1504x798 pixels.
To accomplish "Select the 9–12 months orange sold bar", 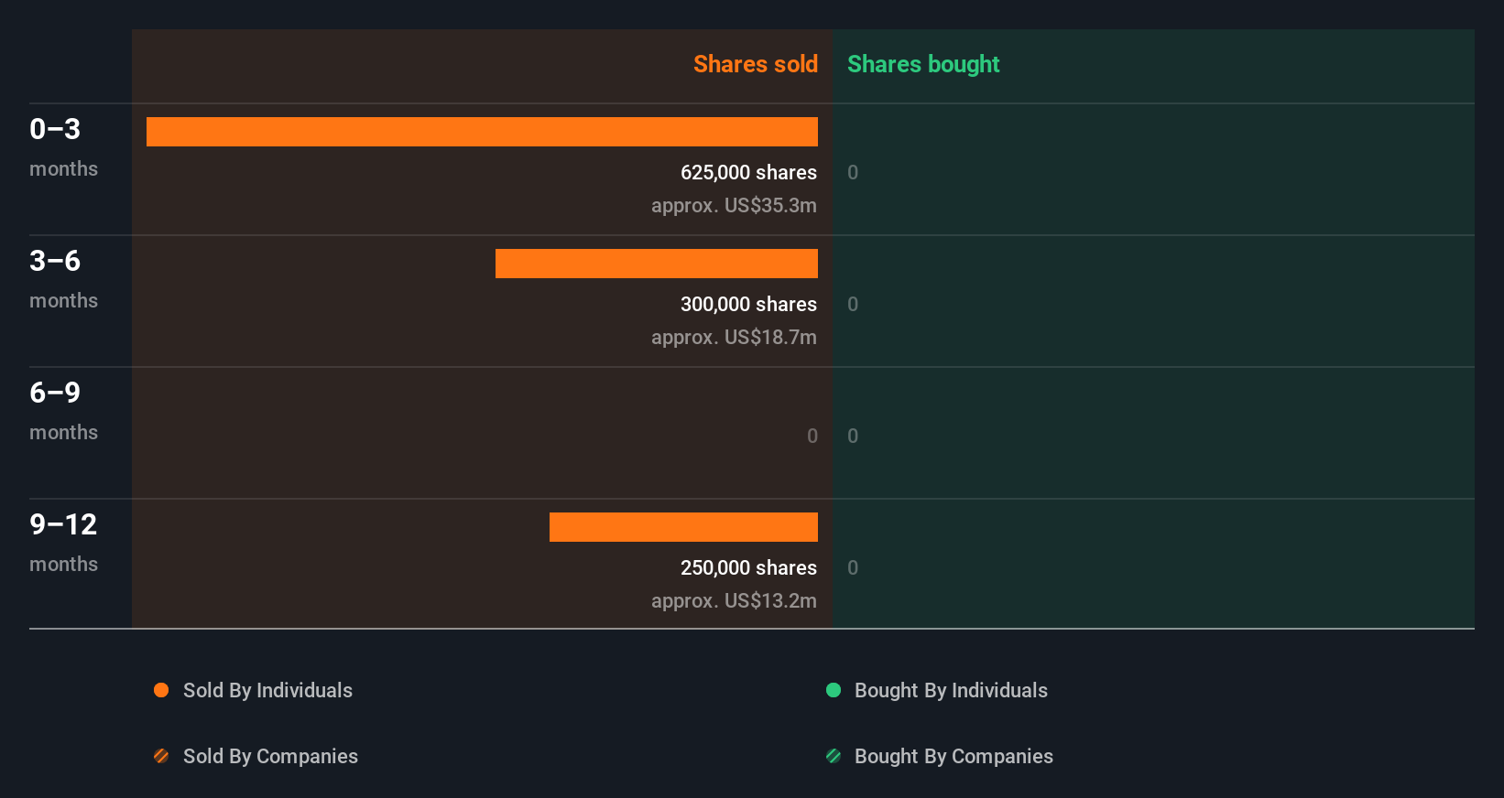I will pos(683,527).
